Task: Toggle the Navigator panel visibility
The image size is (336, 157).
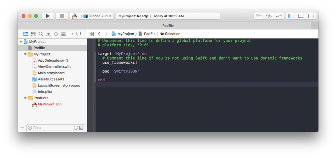Action: [291, 16]
